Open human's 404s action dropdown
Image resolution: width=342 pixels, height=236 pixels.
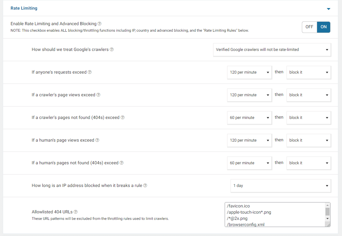(309, 163)
